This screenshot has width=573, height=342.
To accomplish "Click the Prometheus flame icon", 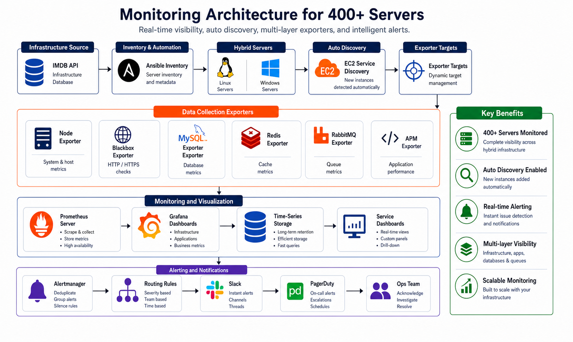I will [42, 224].
